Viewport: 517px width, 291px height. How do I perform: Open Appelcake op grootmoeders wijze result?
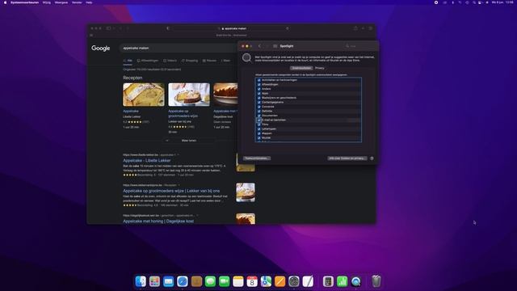point(171,191)
